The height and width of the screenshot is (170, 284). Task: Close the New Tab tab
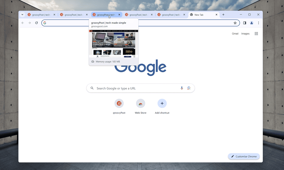216,15
